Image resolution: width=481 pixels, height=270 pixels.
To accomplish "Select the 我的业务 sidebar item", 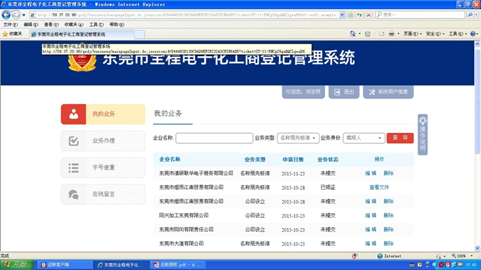I will pyautogui.click(x=103, y=114).
